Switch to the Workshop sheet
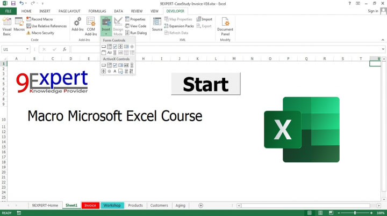387x216 pixels. [x=112, y=205]
